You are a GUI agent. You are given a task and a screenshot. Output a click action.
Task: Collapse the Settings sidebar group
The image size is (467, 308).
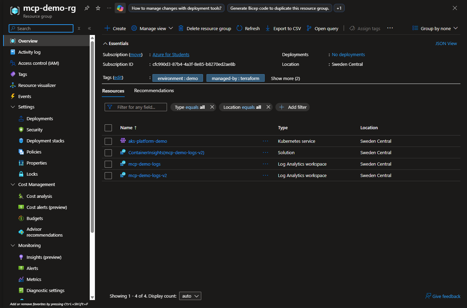(13, 107)
